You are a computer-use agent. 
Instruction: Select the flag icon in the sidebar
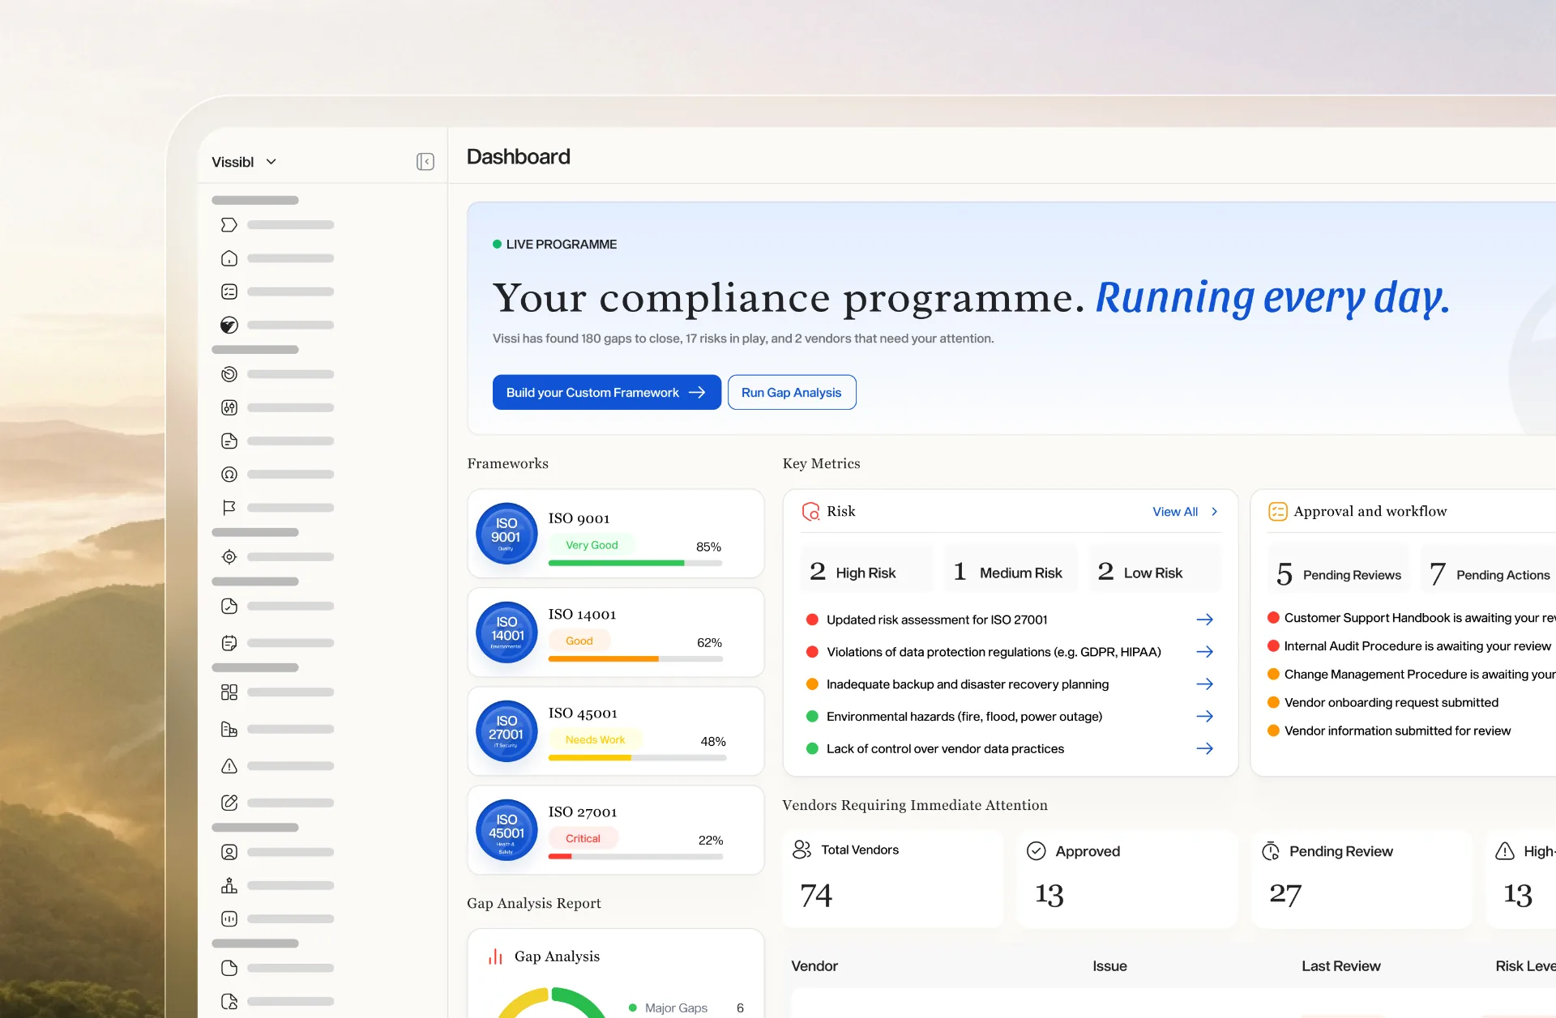pyautogui.click(x=229, y=507)
